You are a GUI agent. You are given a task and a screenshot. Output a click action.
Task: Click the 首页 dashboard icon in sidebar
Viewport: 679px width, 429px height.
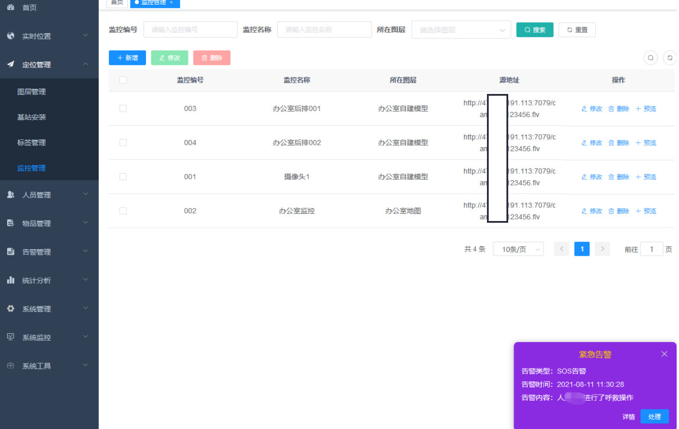(11, 8)
